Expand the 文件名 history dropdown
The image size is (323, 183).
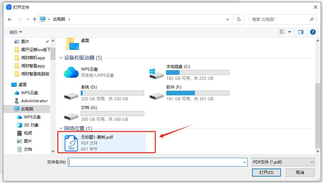[245, 162]
